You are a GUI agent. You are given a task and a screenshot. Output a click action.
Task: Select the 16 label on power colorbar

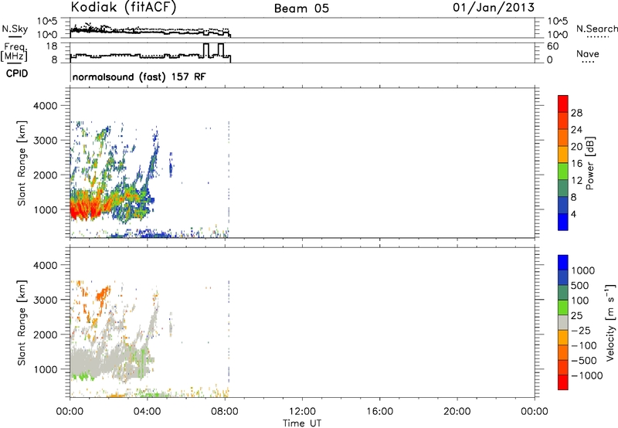[x=576, y=164]
